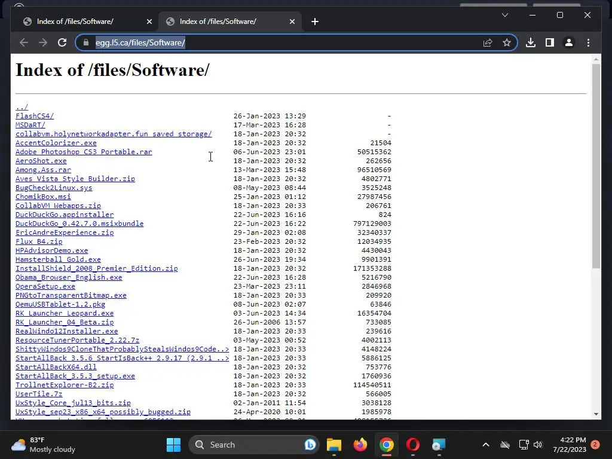Click the StartAllBackX64.dll link
Viewport: 612px width, 459px height.
coord(56,368)
